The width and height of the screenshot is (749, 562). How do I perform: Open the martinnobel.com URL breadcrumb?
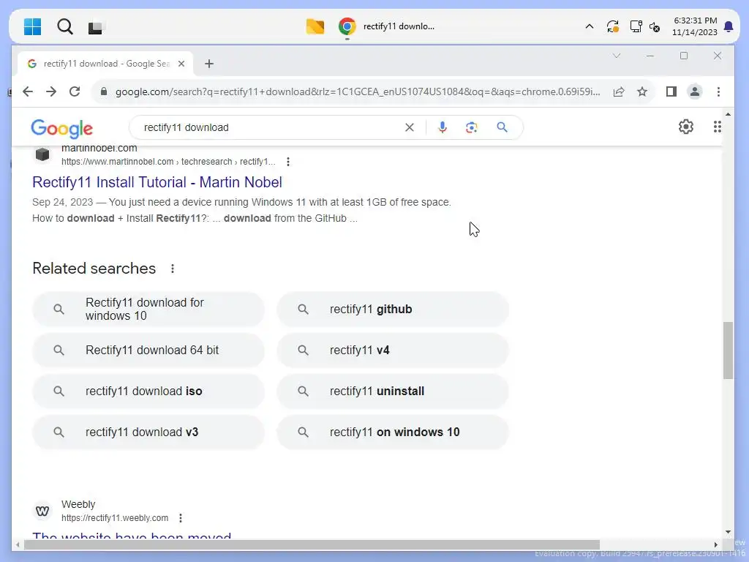pyautogui.click(x=168, y=162)
